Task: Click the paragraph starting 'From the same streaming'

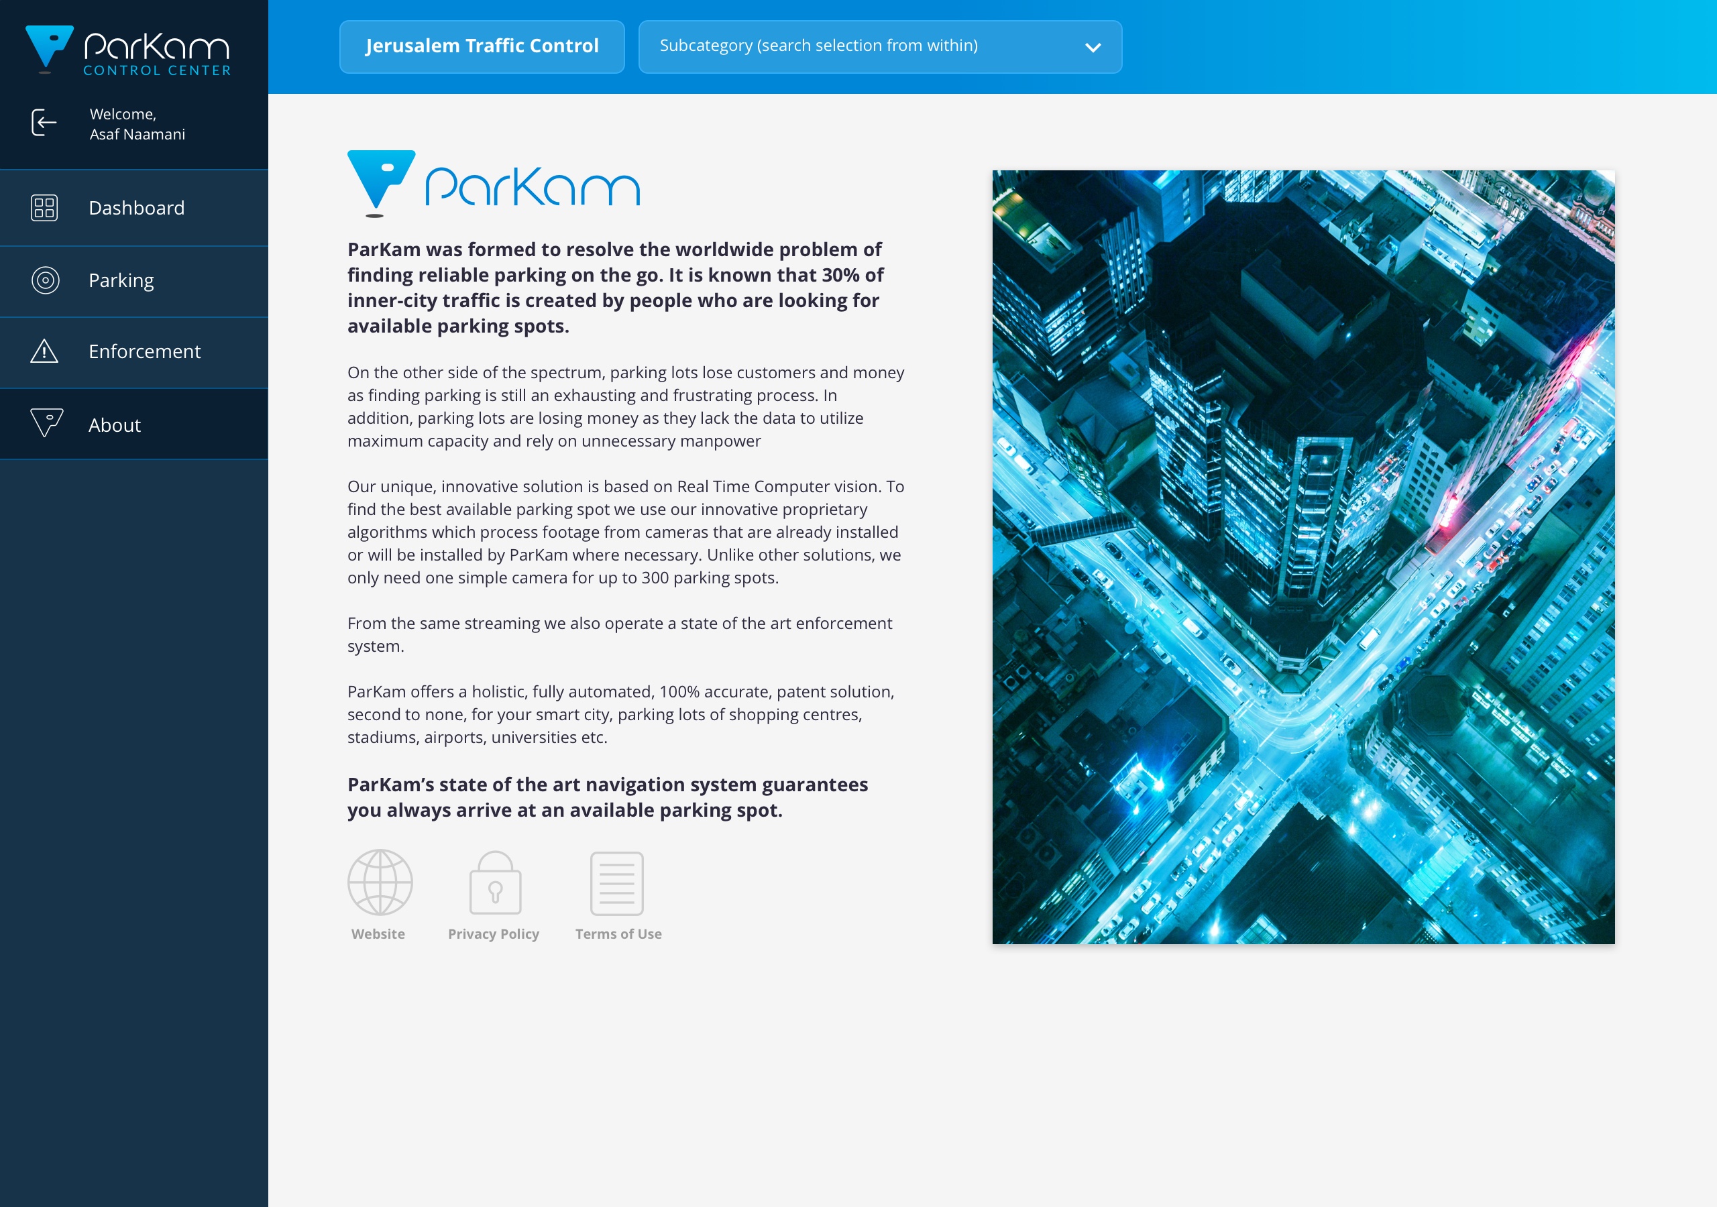Action: click(x=619, y=634)
